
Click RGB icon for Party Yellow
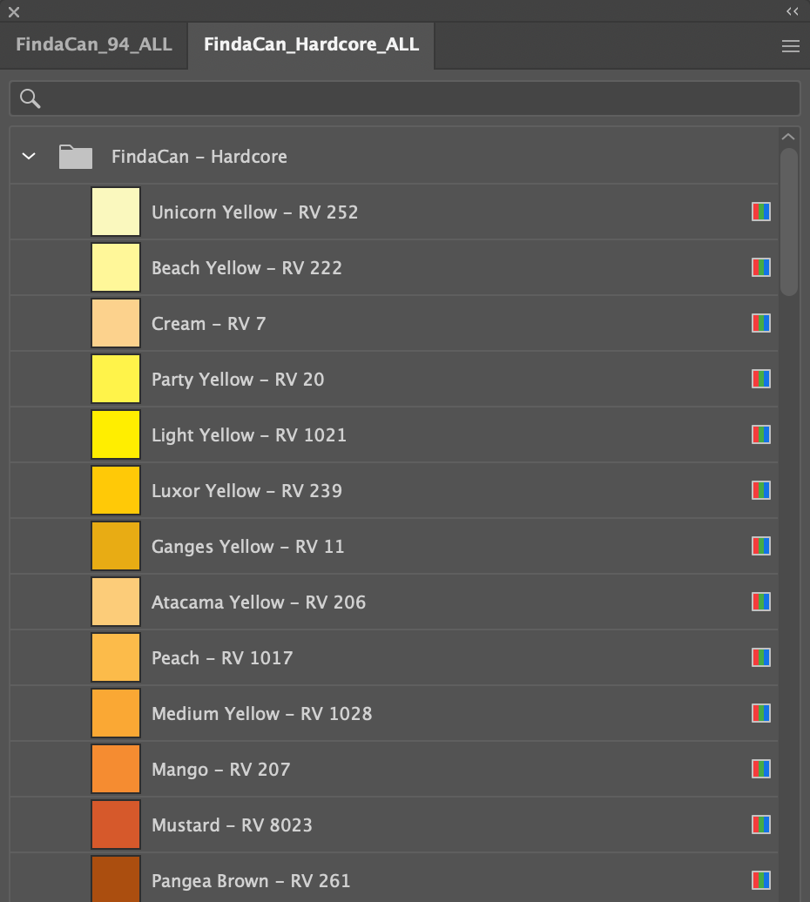click(761, 379)
